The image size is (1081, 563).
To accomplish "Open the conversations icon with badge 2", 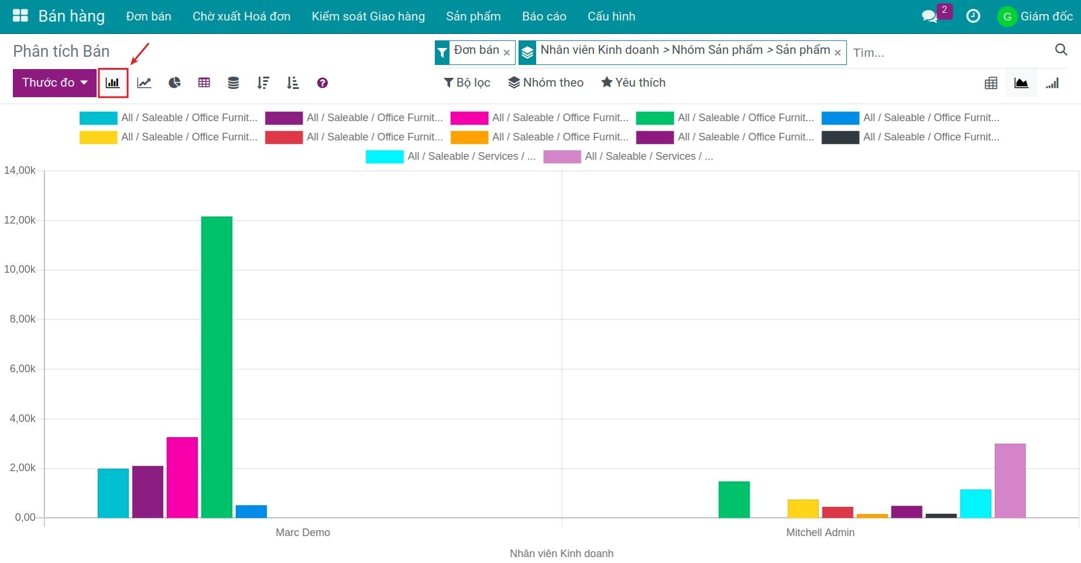I will pos(929,16).
